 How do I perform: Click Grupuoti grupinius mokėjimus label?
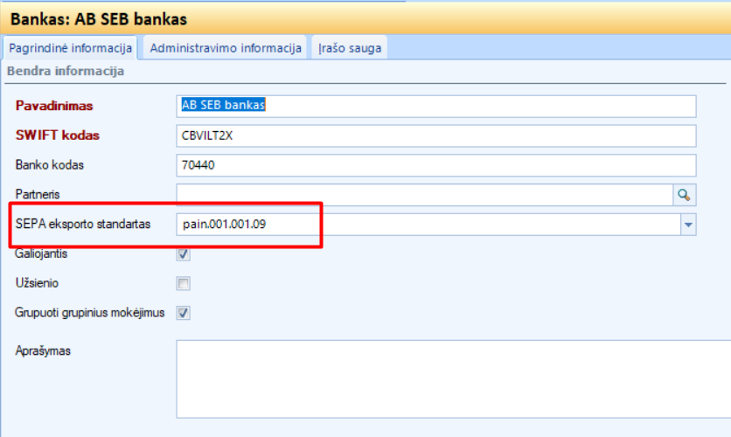(x=89, y=313)
